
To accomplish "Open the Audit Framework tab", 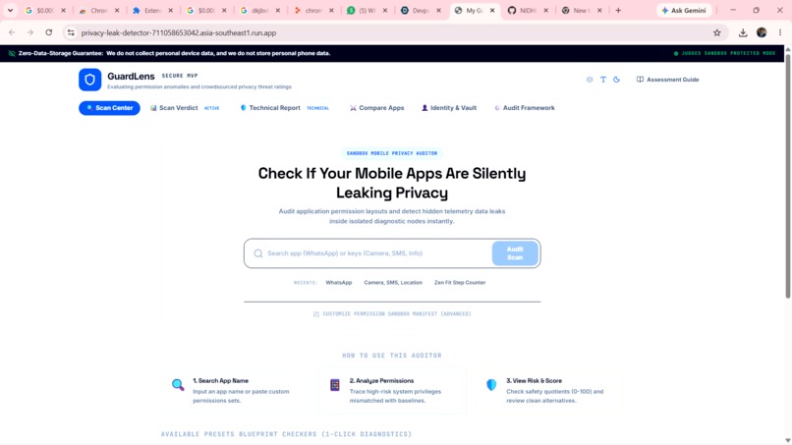I will coord(525,108).
